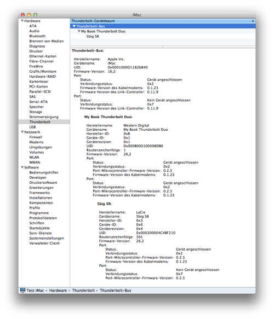The height and width of the screenshot is (319, 274).
Task: Select Hardware-RAID entry
Action: (42, 77)
